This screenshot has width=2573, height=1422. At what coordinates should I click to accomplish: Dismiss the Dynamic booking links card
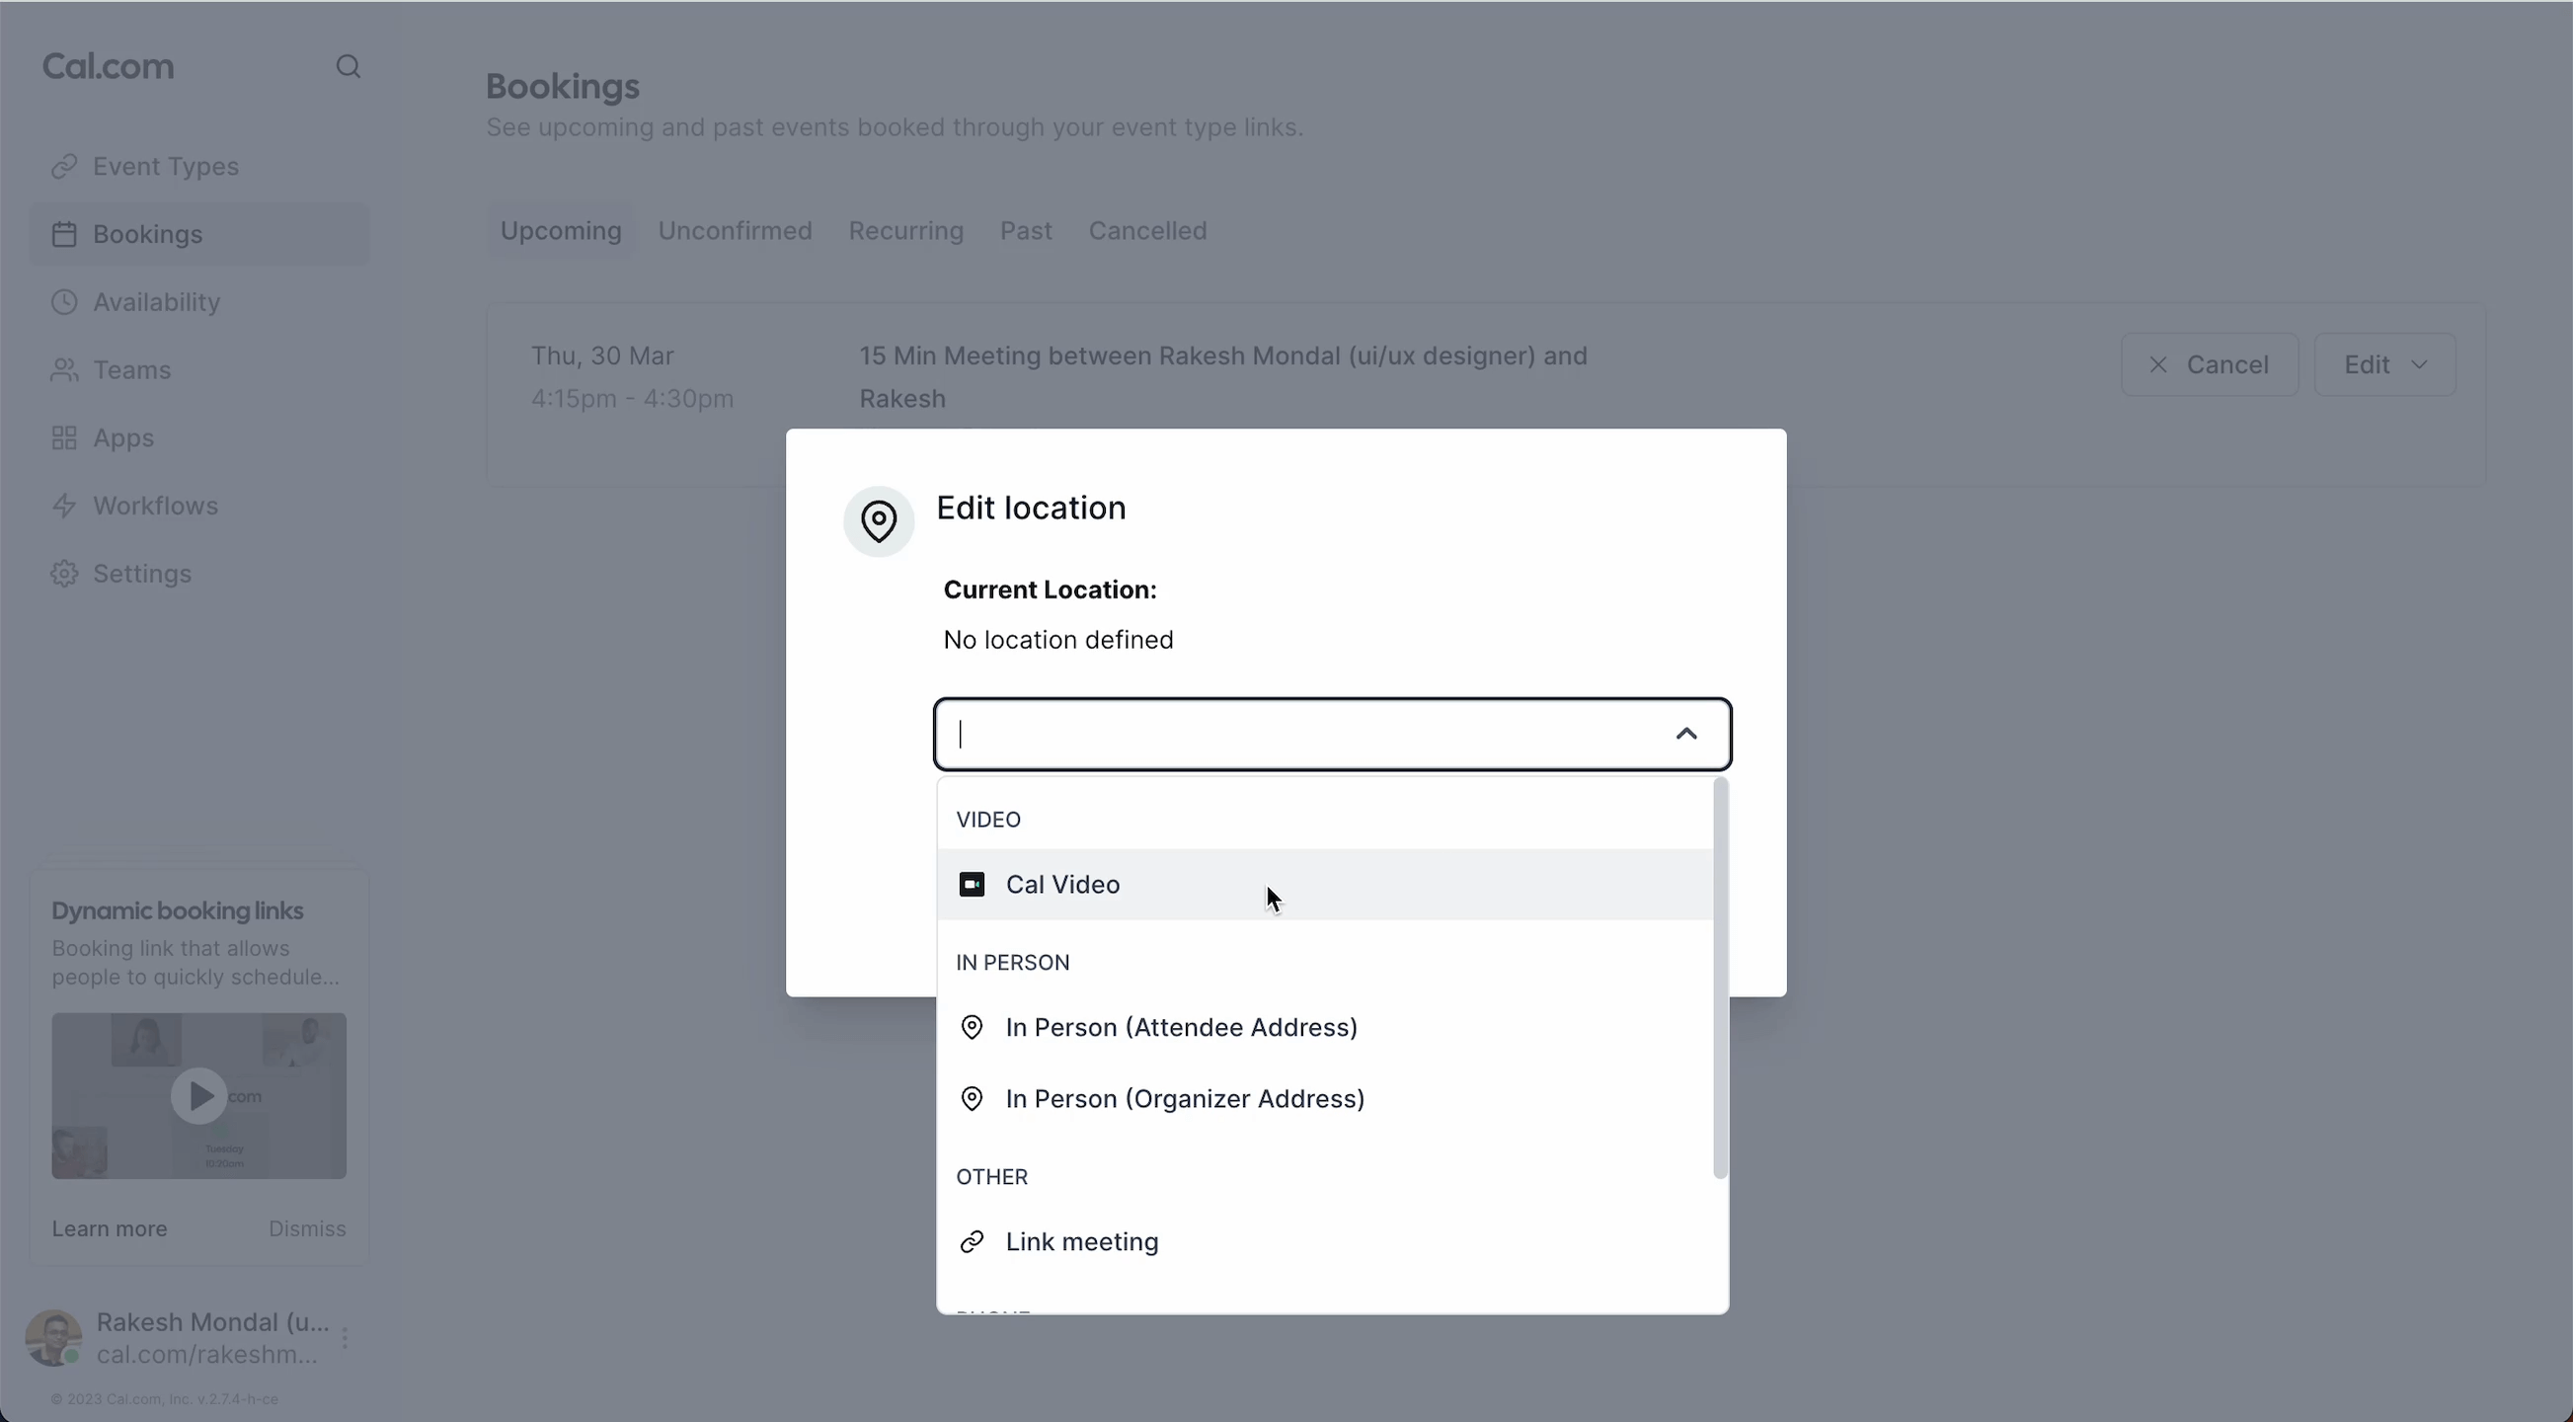307,1228
